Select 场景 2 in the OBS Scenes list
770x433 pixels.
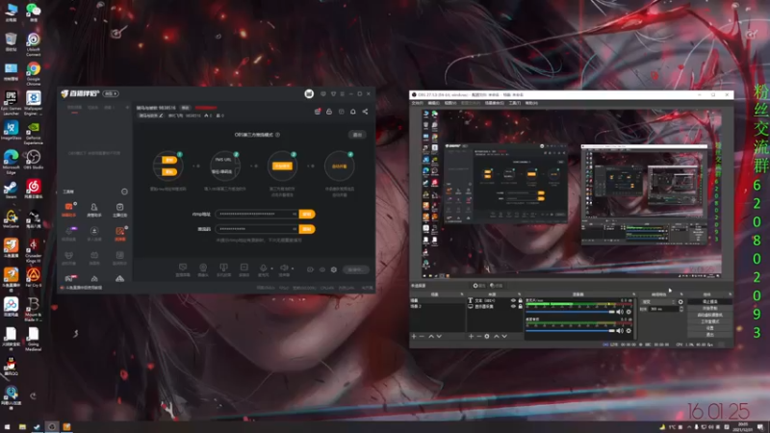pos(437,306)
